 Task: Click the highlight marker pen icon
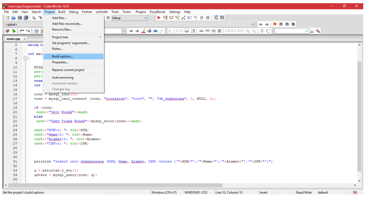click(x=143, y=31)
